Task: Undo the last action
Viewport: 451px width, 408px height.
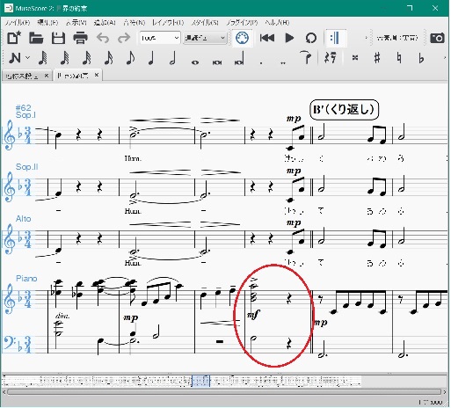Action: point(103,38)
